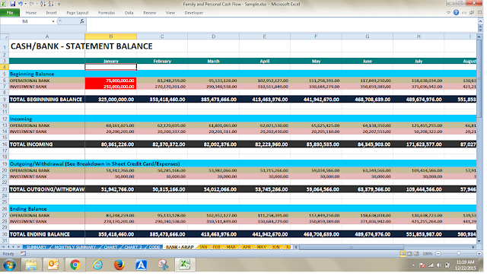Image resolution: width=487 pixels, height=276 pixels.
Task: Open the Developer ribbon tab
Action: (x=194, y=13)
